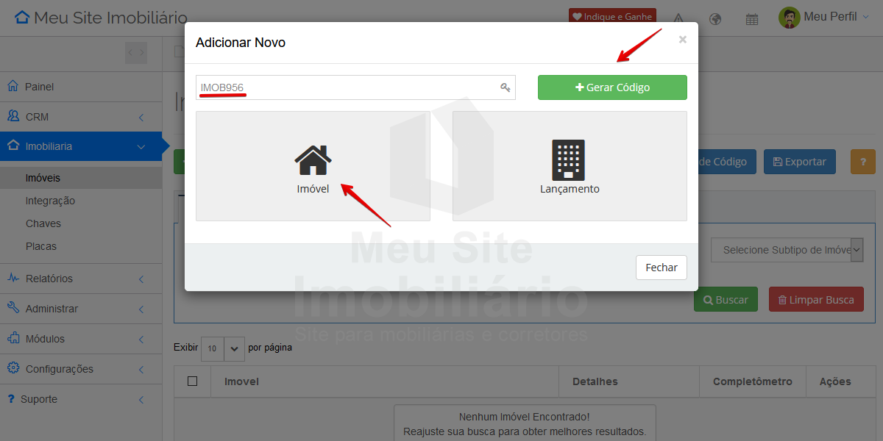Open the Exibir per-page count dropdown

click(x=223, y=348)
